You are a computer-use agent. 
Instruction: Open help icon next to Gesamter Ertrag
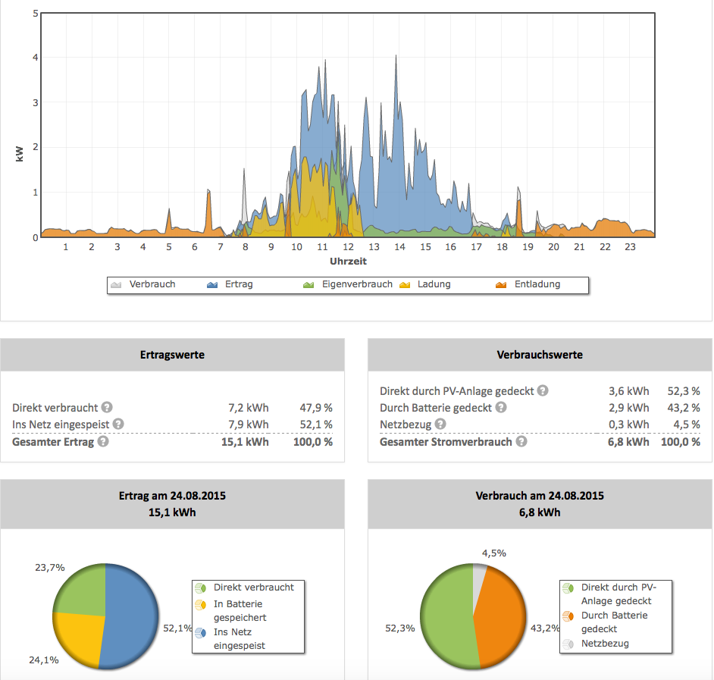coord(103,441)
